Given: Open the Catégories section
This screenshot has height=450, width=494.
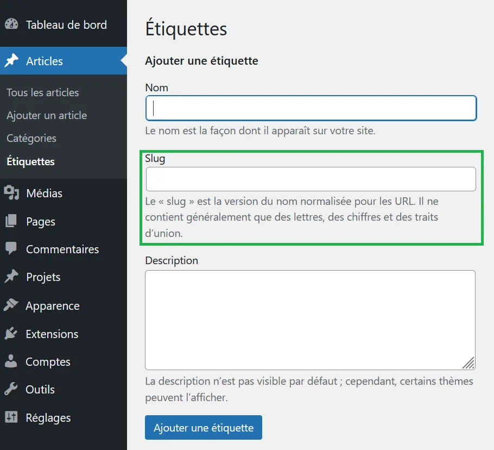Looking at the screenshot, I should (31, 138).
